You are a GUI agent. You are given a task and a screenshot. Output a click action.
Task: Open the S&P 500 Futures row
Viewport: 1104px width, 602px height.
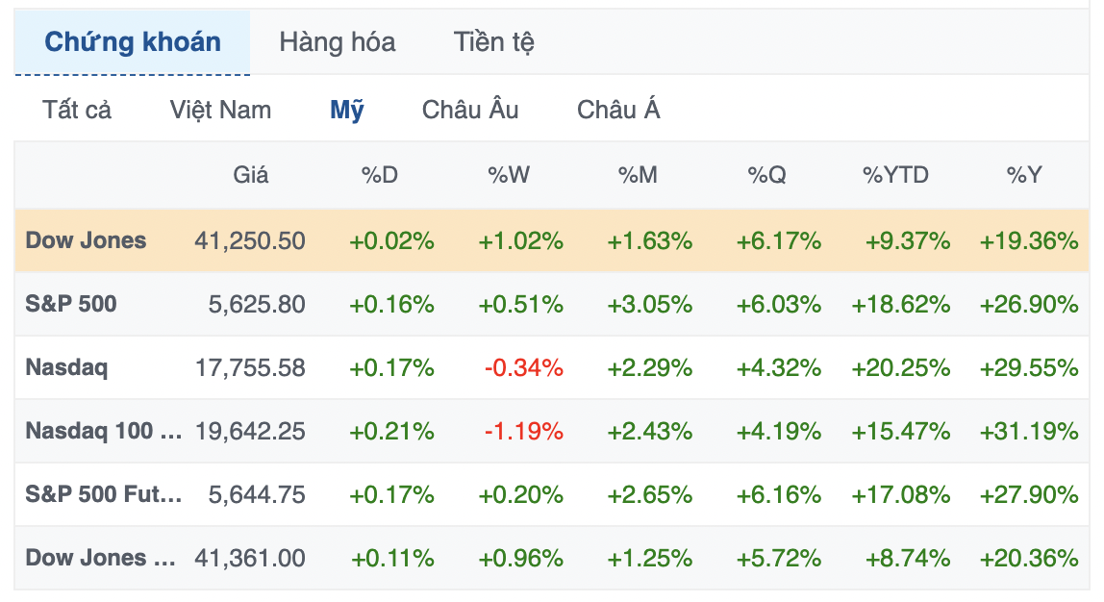(x=103, y=494)
